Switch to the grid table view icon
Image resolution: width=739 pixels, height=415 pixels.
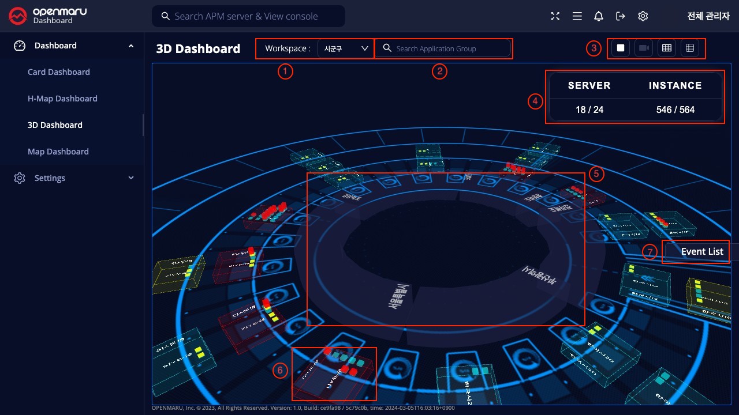[x=667, y=48]
